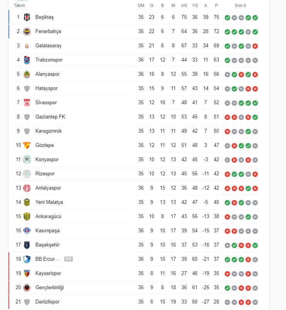Click the Göztepe club crest
This screenshot has height=310, width=286.
(27, 145)
